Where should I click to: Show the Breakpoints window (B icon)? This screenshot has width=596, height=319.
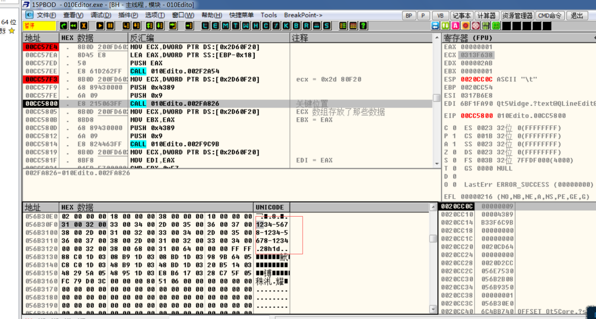296,26
